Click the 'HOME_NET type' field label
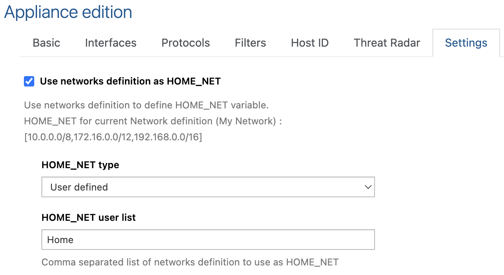 pyautogui.click(x=80, y=165)
